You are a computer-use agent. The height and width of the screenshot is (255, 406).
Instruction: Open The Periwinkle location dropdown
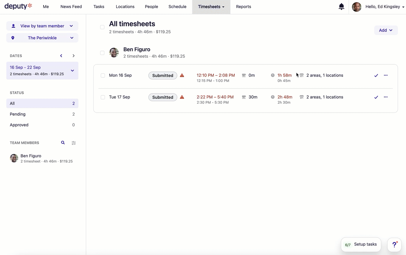pyautogui.click(x=42, y=38)
